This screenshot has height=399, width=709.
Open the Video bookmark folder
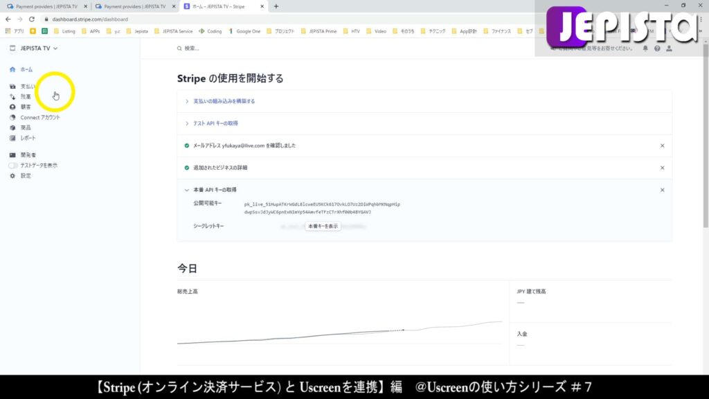point(376,31)
